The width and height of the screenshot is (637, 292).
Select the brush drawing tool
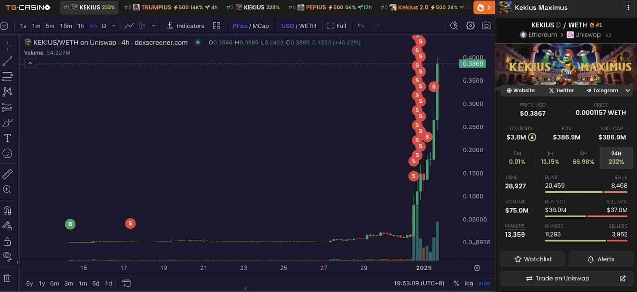pyautogui.click(x=7, y=123)
